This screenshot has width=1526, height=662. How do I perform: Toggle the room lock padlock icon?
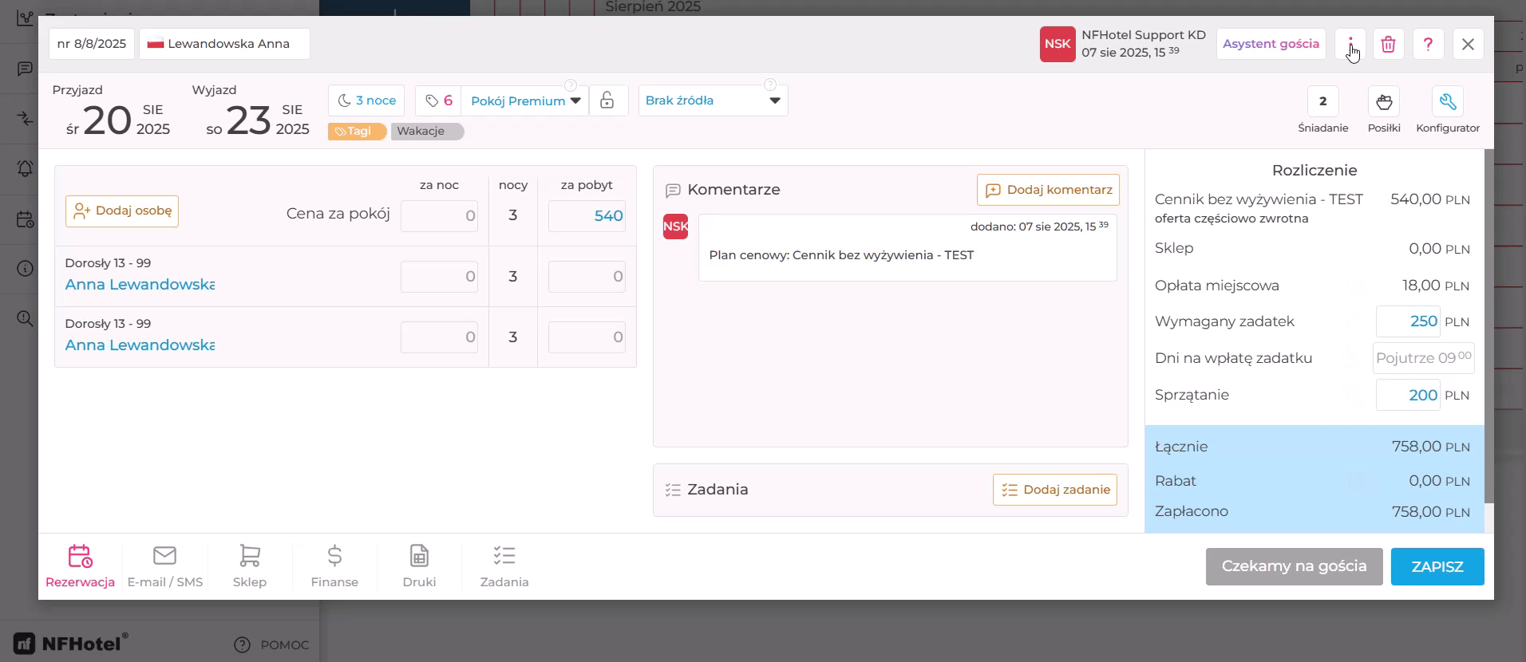point(607,100)
